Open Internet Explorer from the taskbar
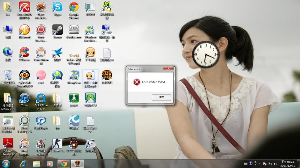The image size is (300, 168). [23, 163]
